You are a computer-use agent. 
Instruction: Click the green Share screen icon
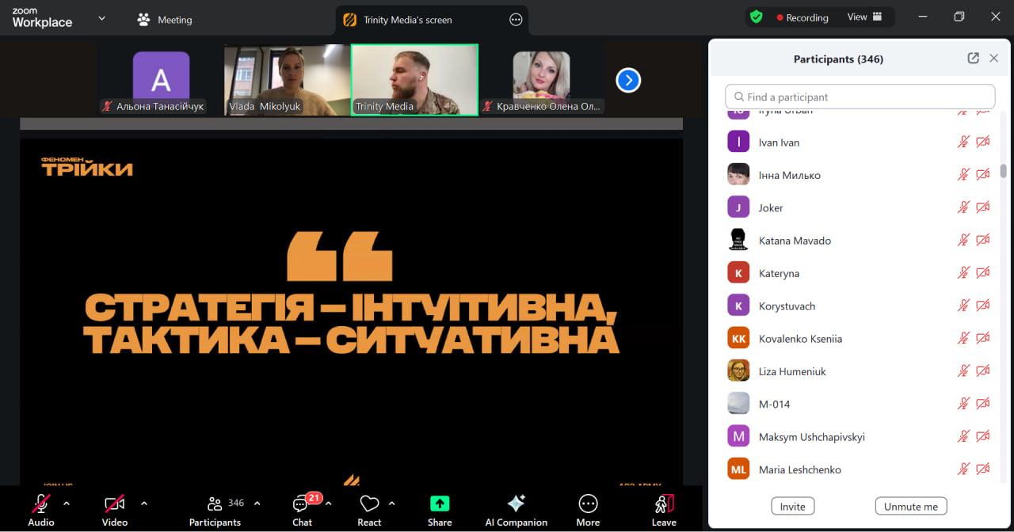click(x=440, y=504)
